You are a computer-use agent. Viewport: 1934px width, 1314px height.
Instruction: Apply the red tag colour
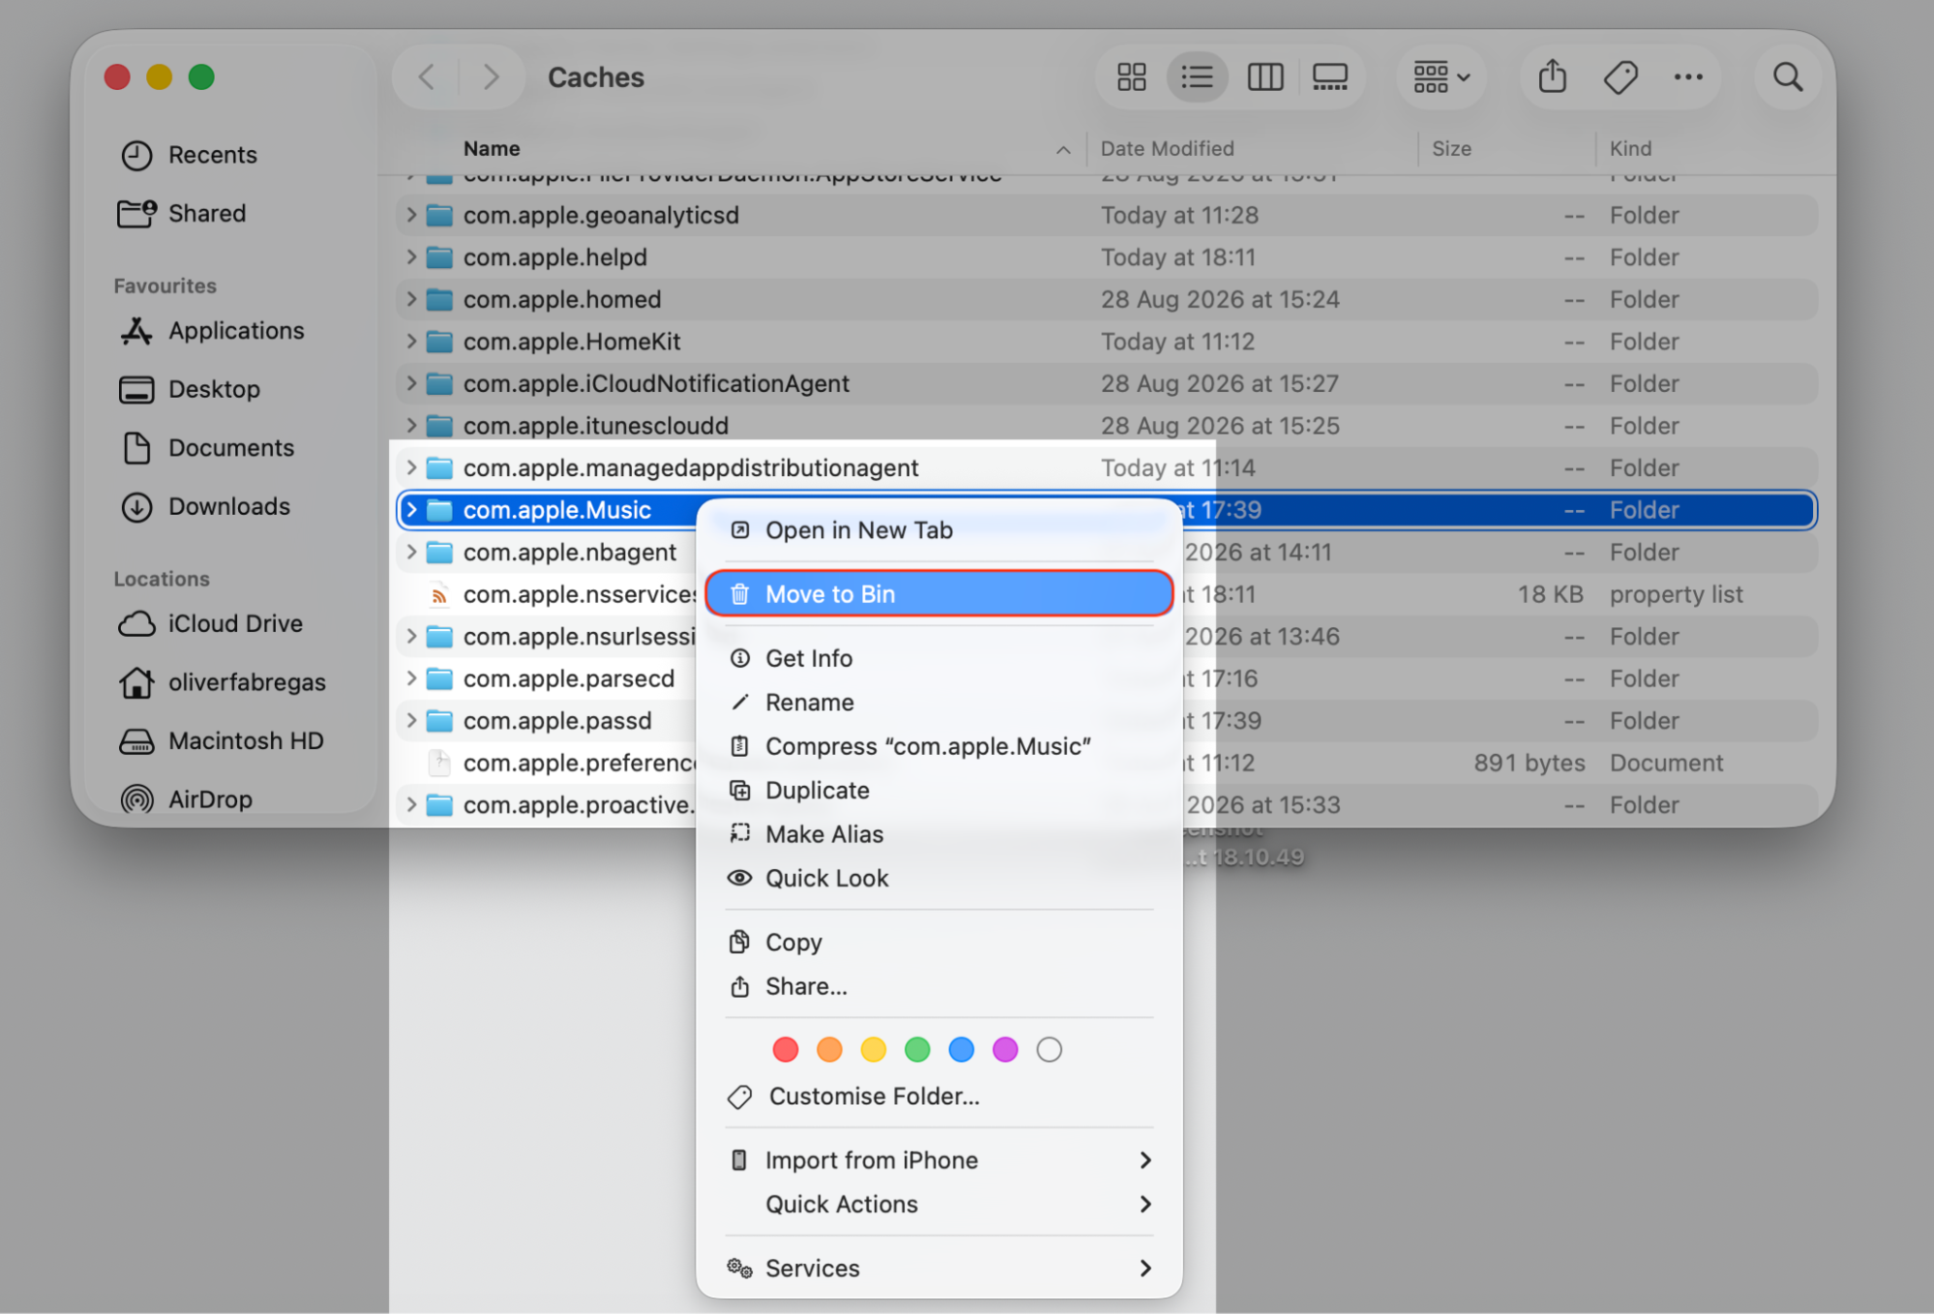pos(786,1050)
